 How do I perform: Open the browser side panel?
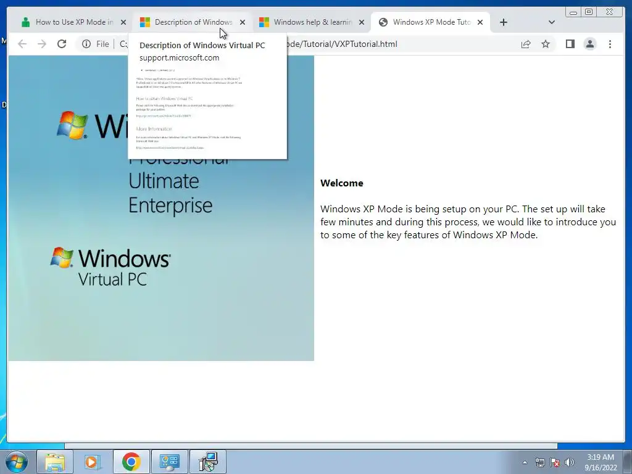click(x=570, y=44)
